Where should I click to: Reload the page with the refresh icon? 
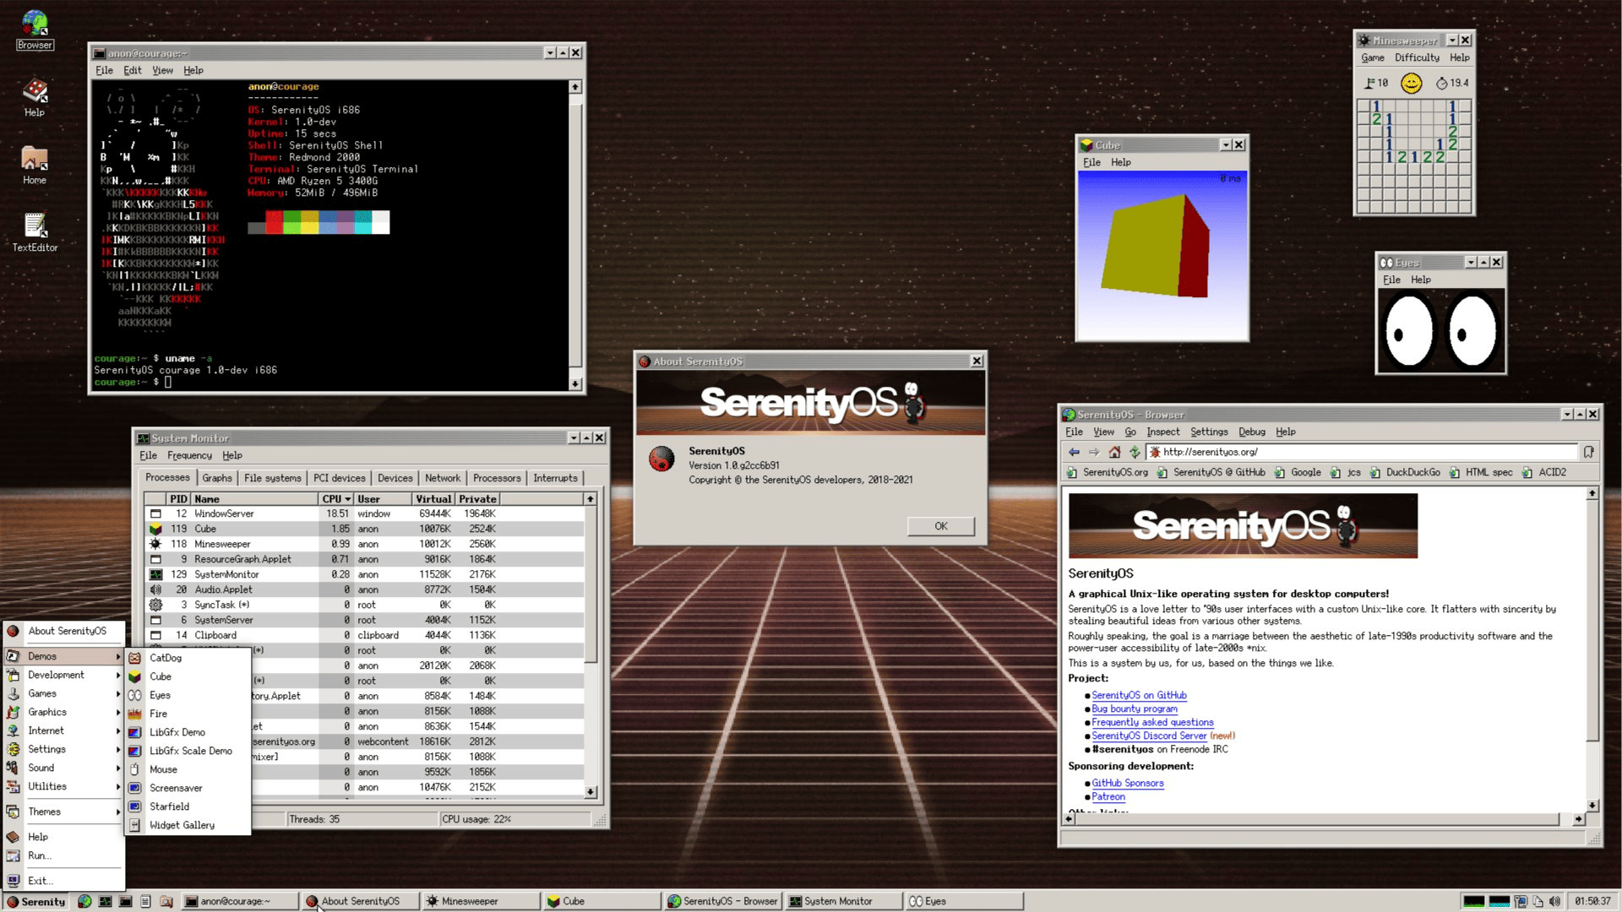click(1135, 452)
